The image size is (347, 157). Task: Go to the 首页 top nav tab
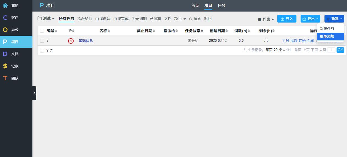[x=195, y=5]
